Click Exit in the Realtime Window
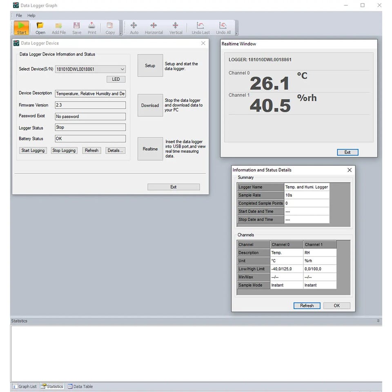This screenshot has width=392, height=392. pyautogui.click(x=347, y=152)
